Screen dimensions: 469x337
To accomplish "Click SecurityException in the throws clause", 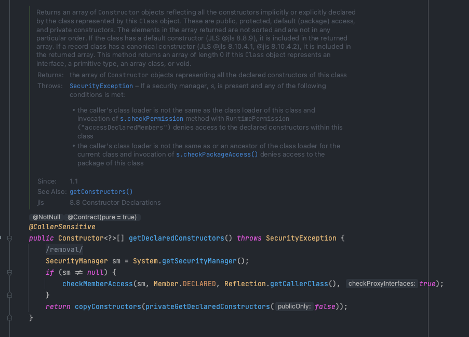I will (301, 238).
